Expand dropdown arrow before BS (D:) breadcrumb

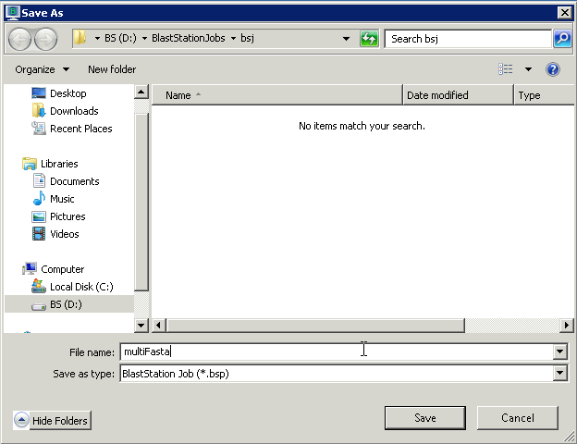click(97, 38)
